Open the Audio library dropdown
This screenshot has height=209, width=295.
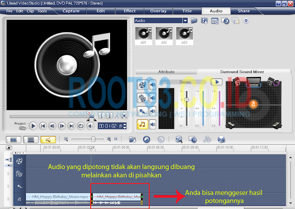tap(185, 21)
